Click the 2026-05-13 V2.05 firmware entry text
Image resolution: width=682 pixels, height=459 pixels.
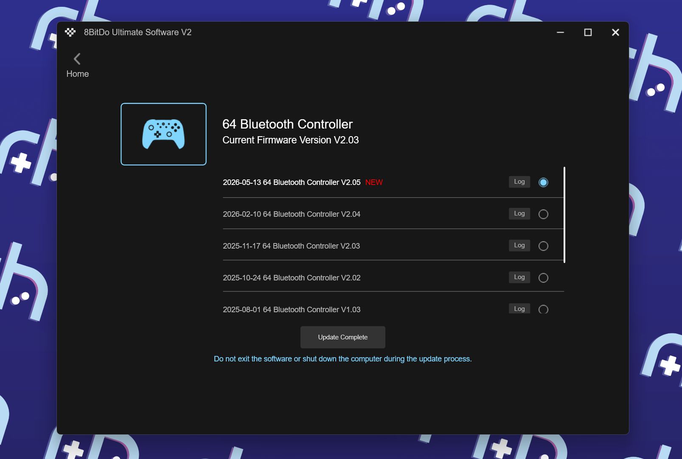point(292,182)
